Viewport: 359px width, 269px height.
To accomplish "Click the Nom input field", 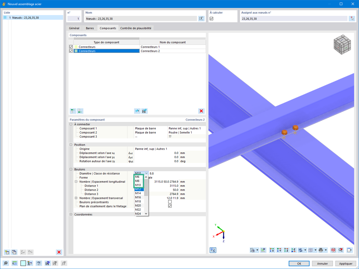I will 141,19.
